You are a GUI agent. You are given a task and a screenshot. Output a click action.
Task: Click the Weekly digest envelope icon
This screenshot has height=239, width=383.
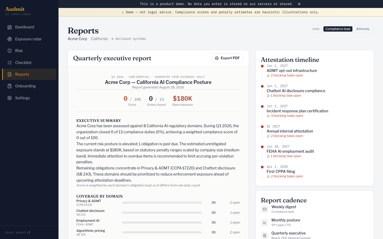point(265,209)
